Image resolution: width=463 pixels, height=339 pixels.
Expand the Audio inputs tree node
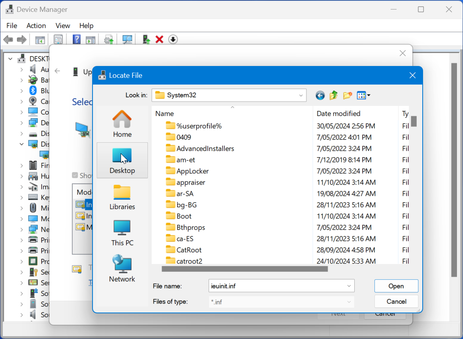(22, 69)
